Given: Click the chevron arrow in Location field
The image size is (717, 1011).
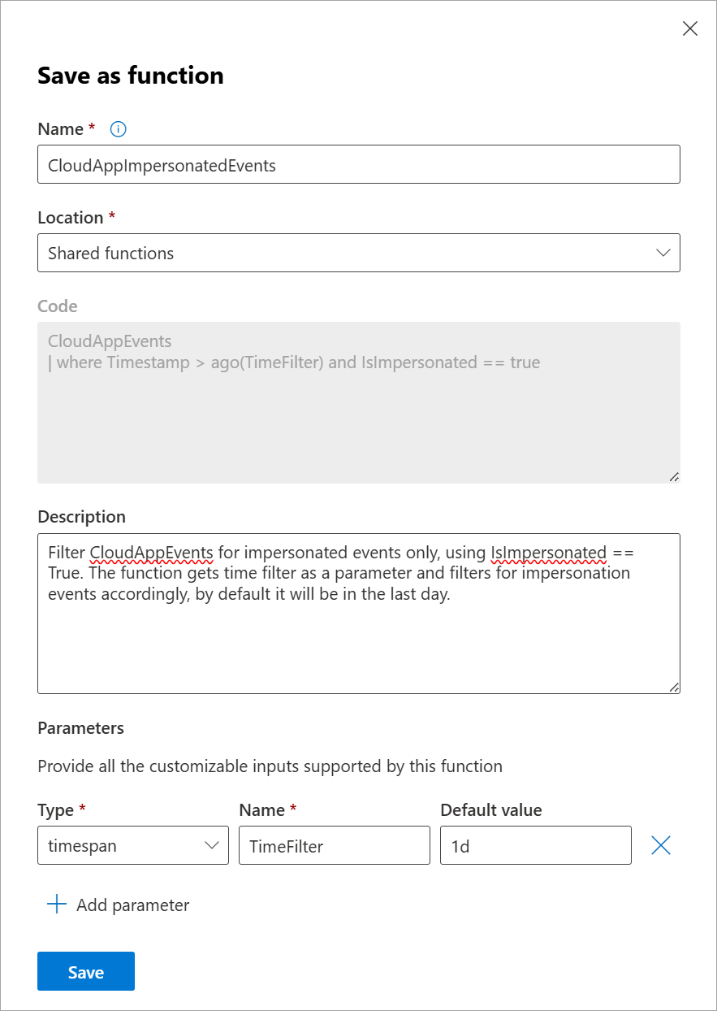Looking at the screenshot, I should [x=663, y=253].
